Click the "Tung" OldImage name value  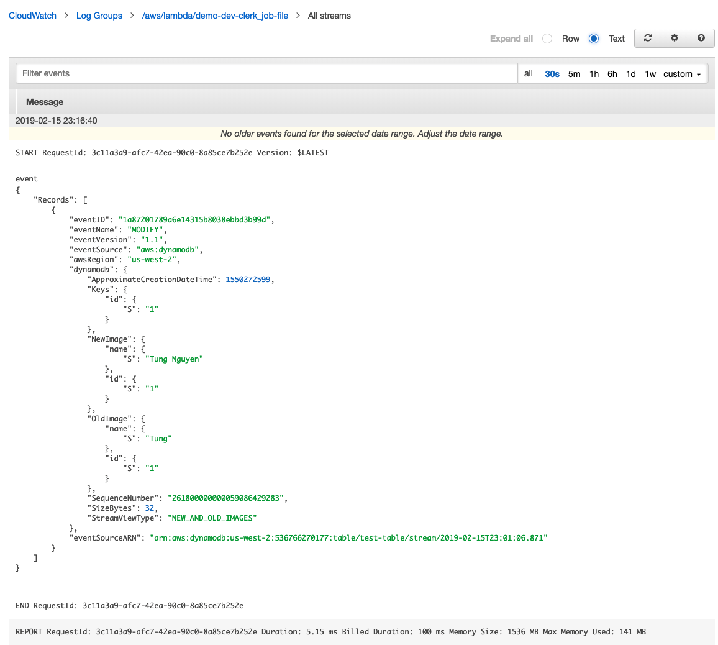pyautogui.click(x=158, y=439)
